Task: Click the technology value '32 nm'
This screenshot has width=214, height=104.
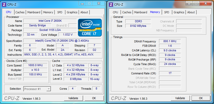Action: [x=31, y=34]
